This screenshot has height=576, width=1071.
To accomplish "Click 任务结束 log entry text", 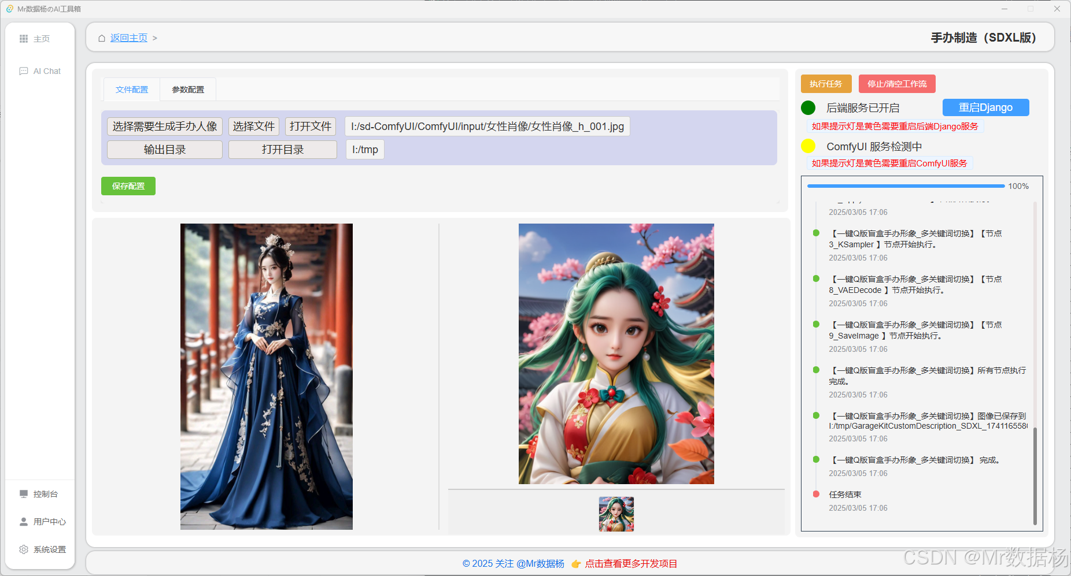I will point(845,495).
